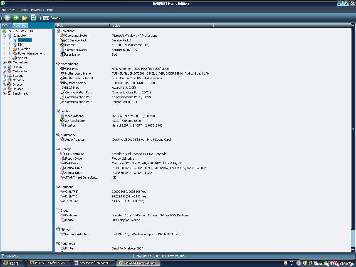Click the Refresh toolbar icon
Screen dimensions: 356x267
click(33, 18)
